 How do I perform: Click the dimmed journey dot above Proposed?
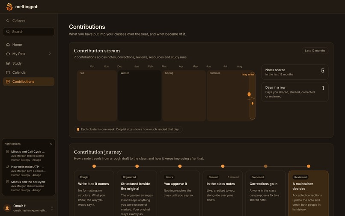pos(265,166)
